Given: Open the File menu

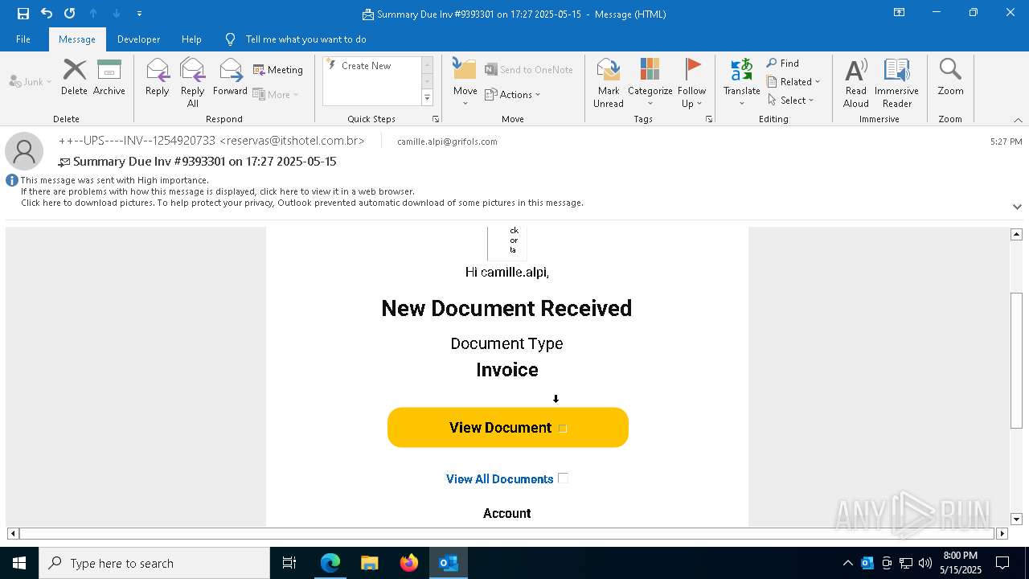Looking at the screenshot, I should click(23, 39).
